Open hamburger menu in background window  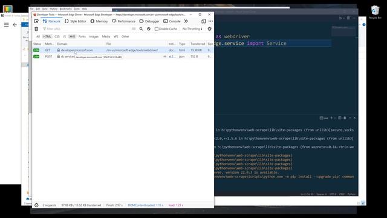[7, 25]
